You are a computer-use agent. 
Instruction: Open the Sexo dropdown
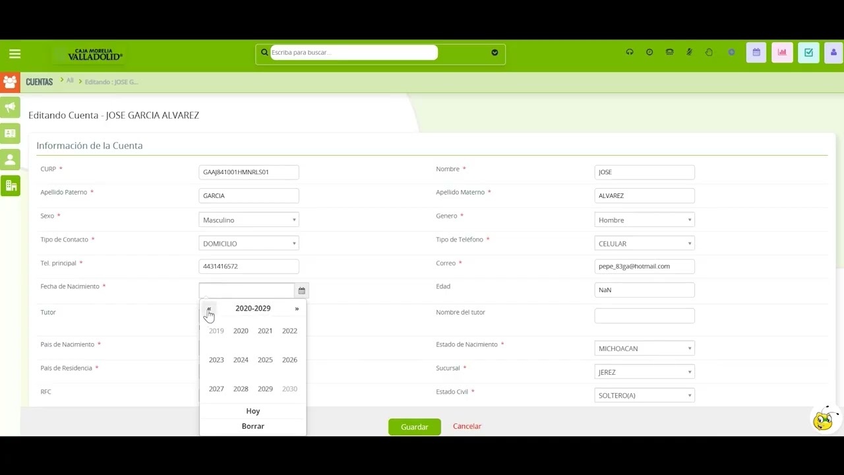249,220
